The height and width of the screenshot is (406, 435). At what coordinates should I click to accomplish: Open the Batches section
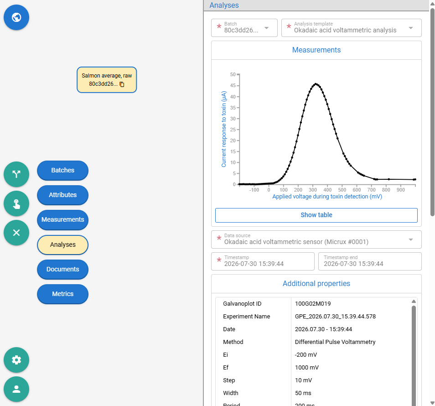tap(63, 170)
